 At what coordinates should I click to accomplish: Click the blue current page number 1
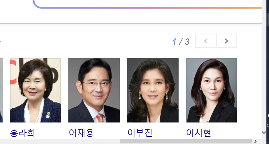click(x=174, y=42)
